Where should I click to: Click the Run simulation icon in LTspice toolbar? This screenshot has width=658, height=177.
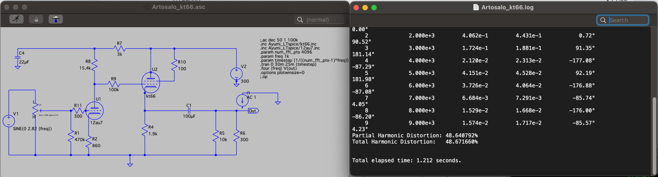[x=16, y=19]
